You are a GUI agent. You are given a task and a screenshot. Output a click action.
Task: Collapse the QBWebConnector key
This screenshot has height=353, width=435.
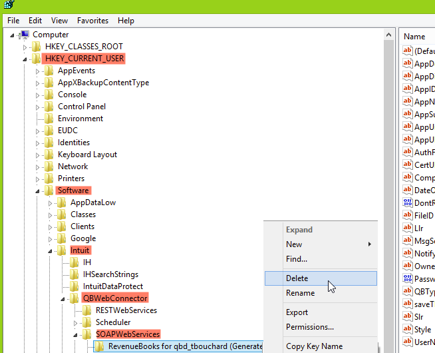[x=63, y=299]
